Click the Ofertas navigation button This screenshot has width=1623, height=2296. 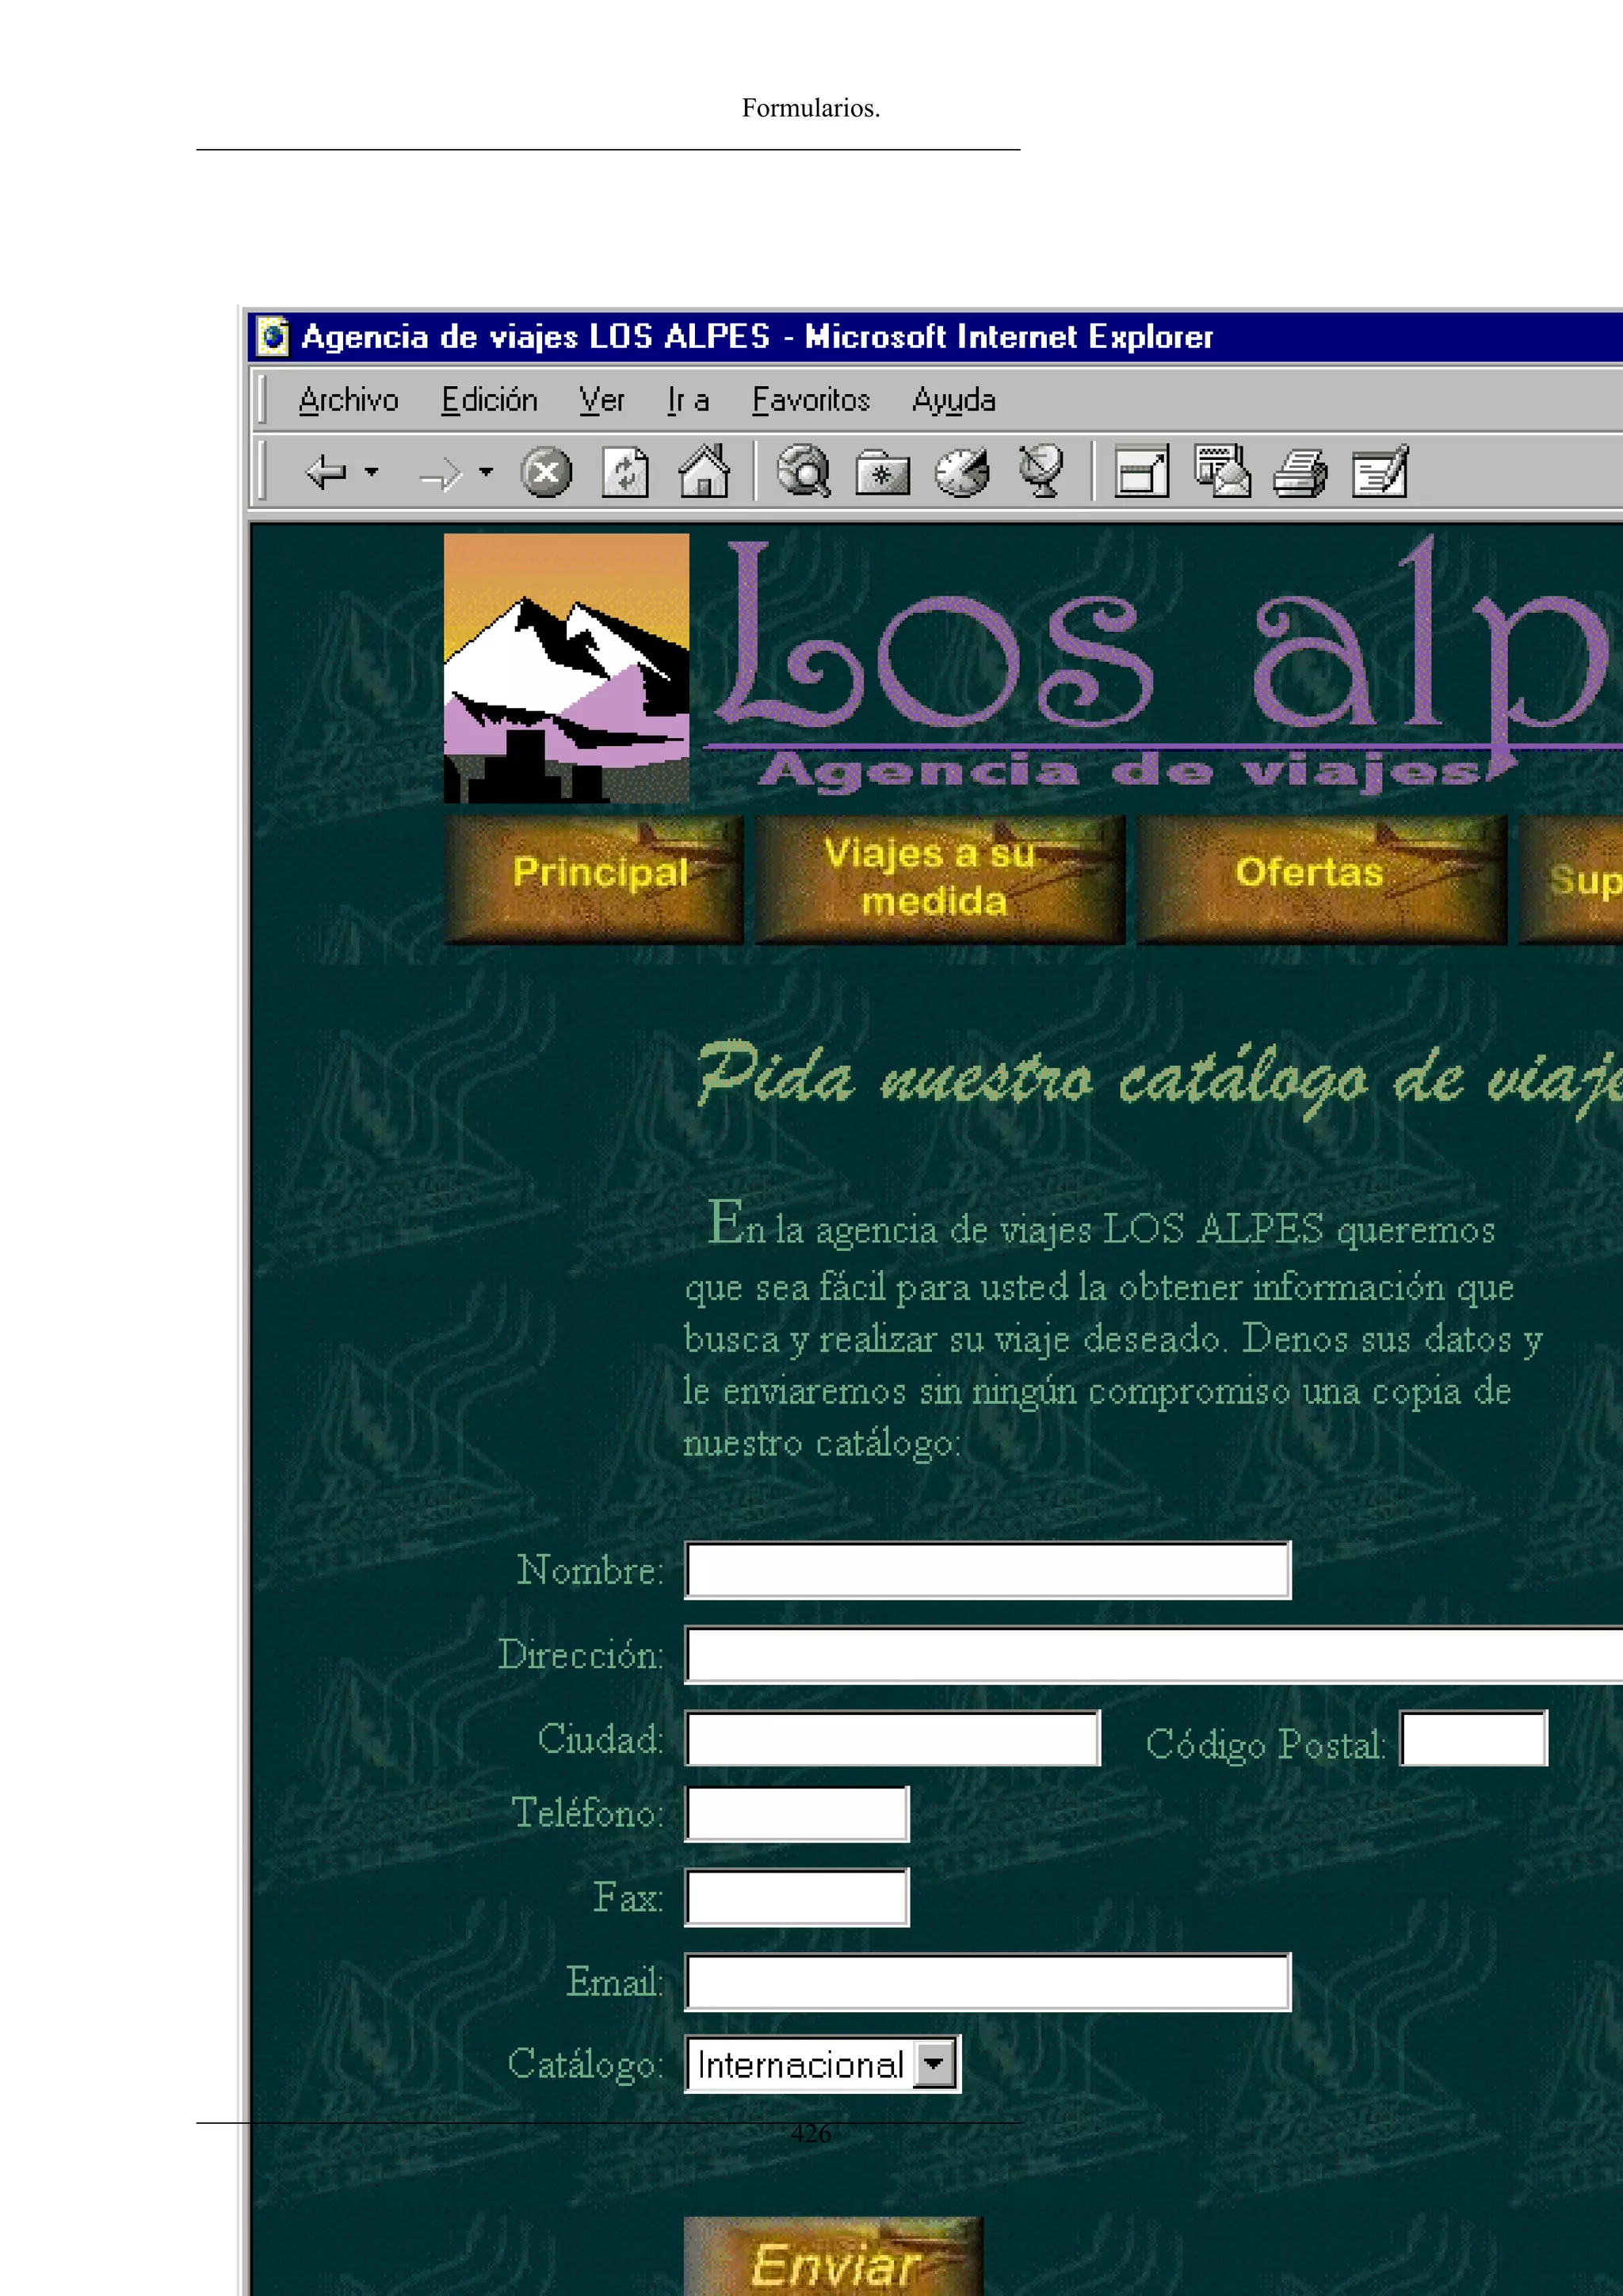click(x=1321, y=879)
